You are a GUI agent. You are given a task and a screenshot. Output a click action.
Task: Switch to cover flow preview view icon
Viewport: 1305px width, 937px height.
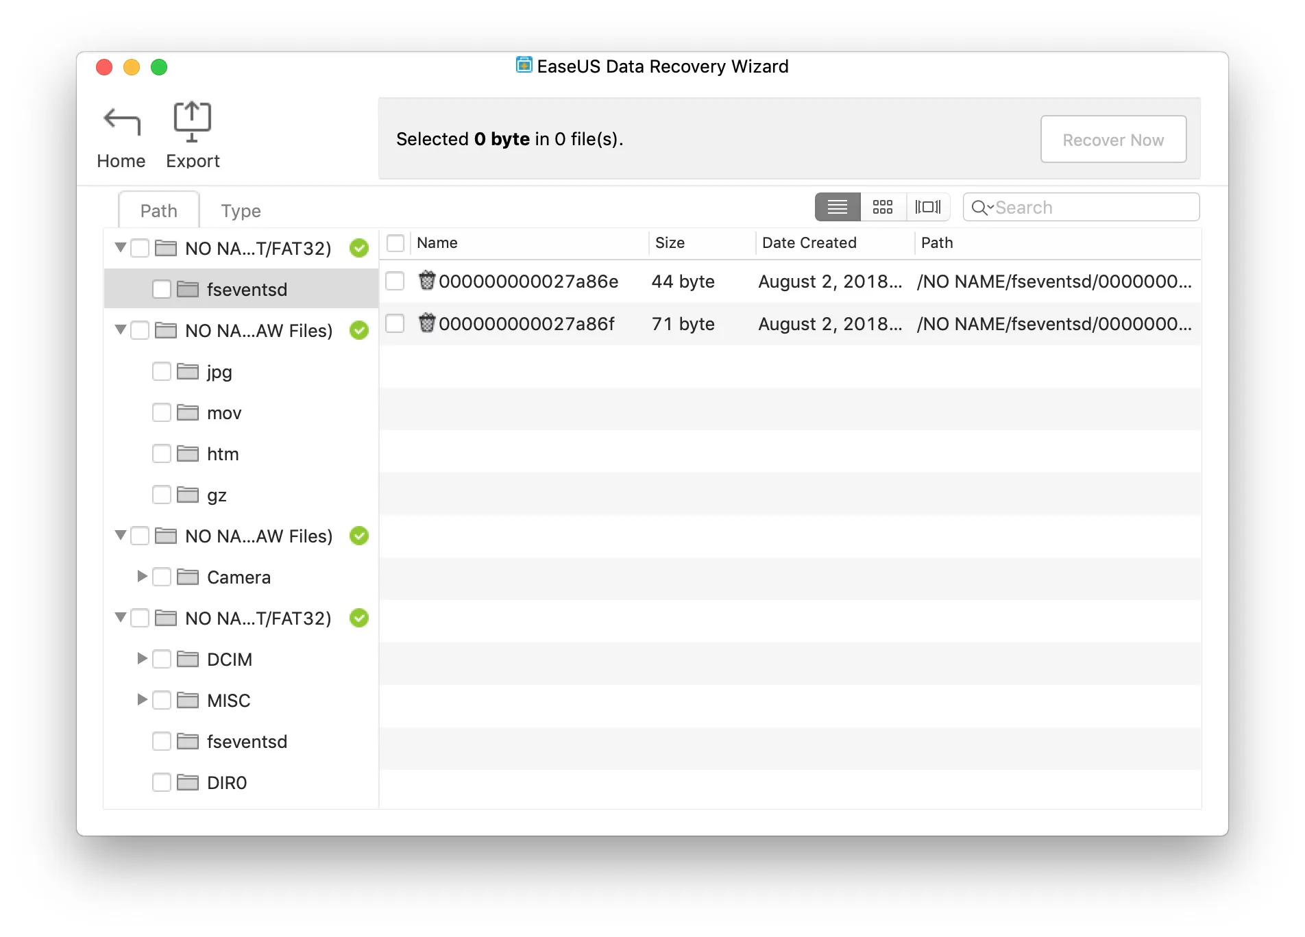tap(927, 207)
